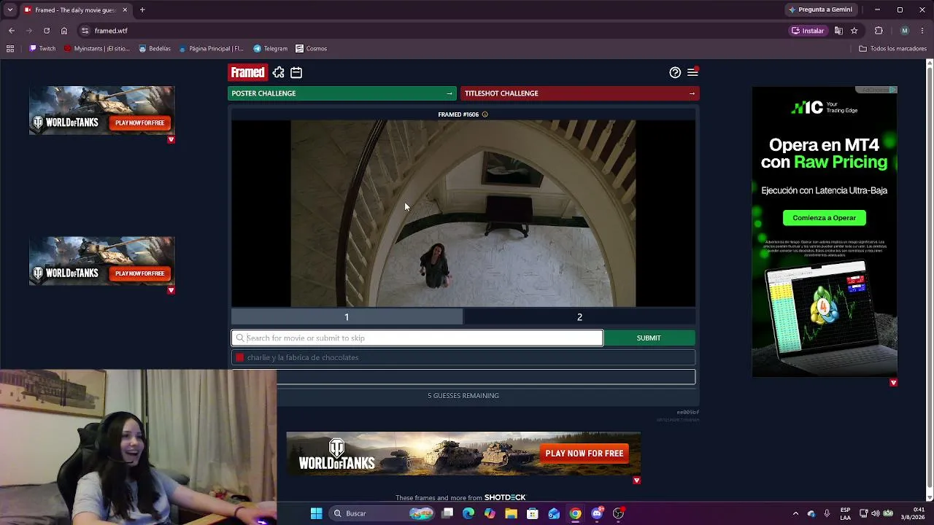Click the wrong guess 'charlie y la fabrica de chocolates'
This screenshot has height=525, width=934.
coord(463,357)
